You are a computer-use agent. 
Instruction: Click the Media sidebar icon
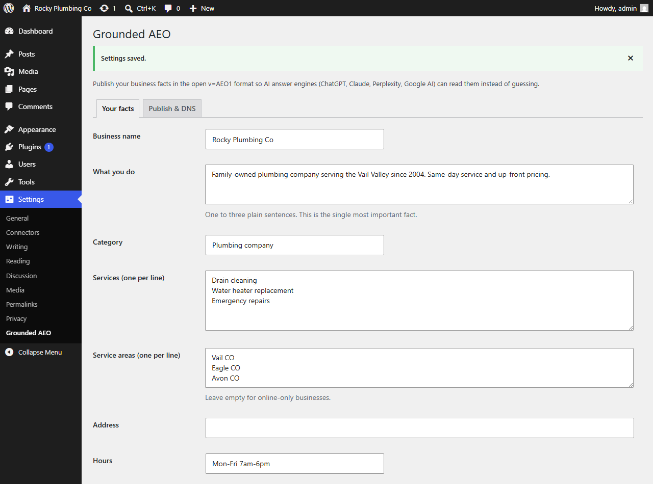9,71
